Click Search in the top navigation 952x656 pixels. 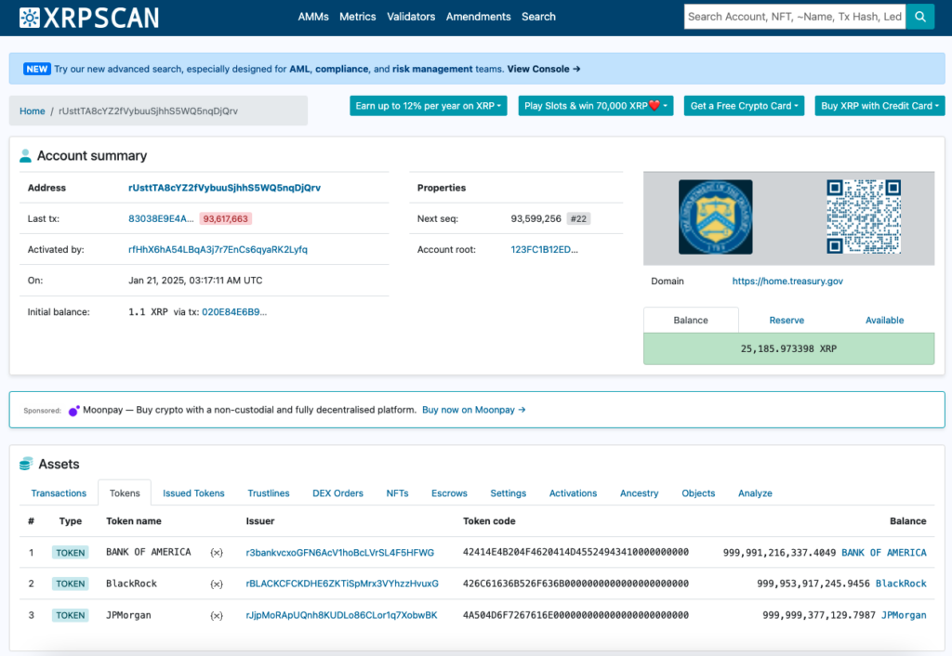(x=538, y=17)
